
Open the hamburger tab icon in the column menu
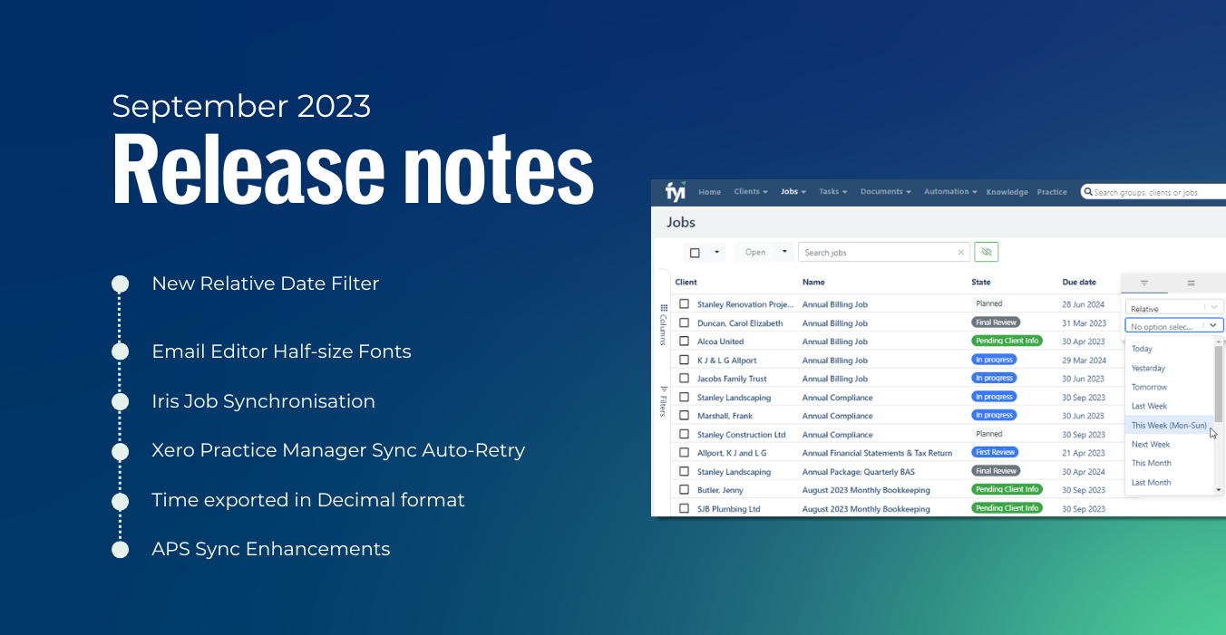[x=1192, y=284]
